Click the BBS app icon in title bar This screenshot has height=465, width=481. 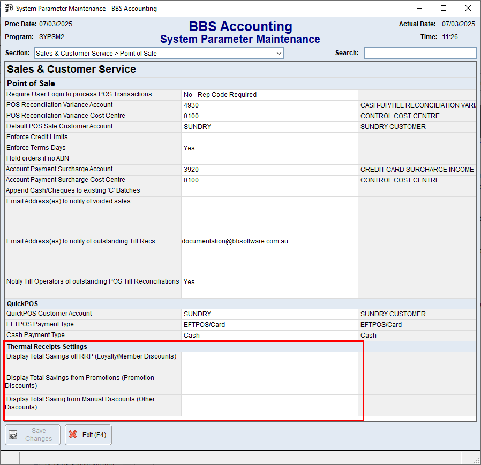click(8, 8)
